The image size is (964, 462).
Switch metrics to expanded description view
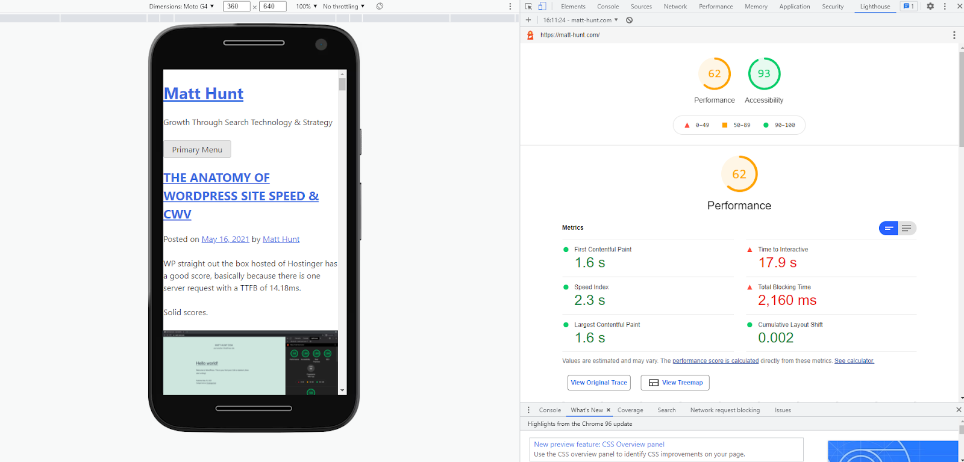pos(907,228)
